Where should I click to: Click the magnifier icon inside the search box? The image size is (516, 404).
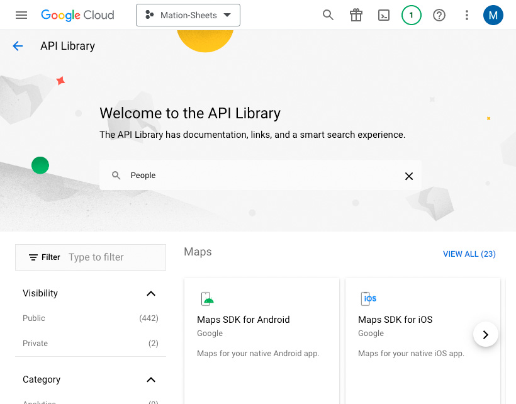click(x=116, y=176)
